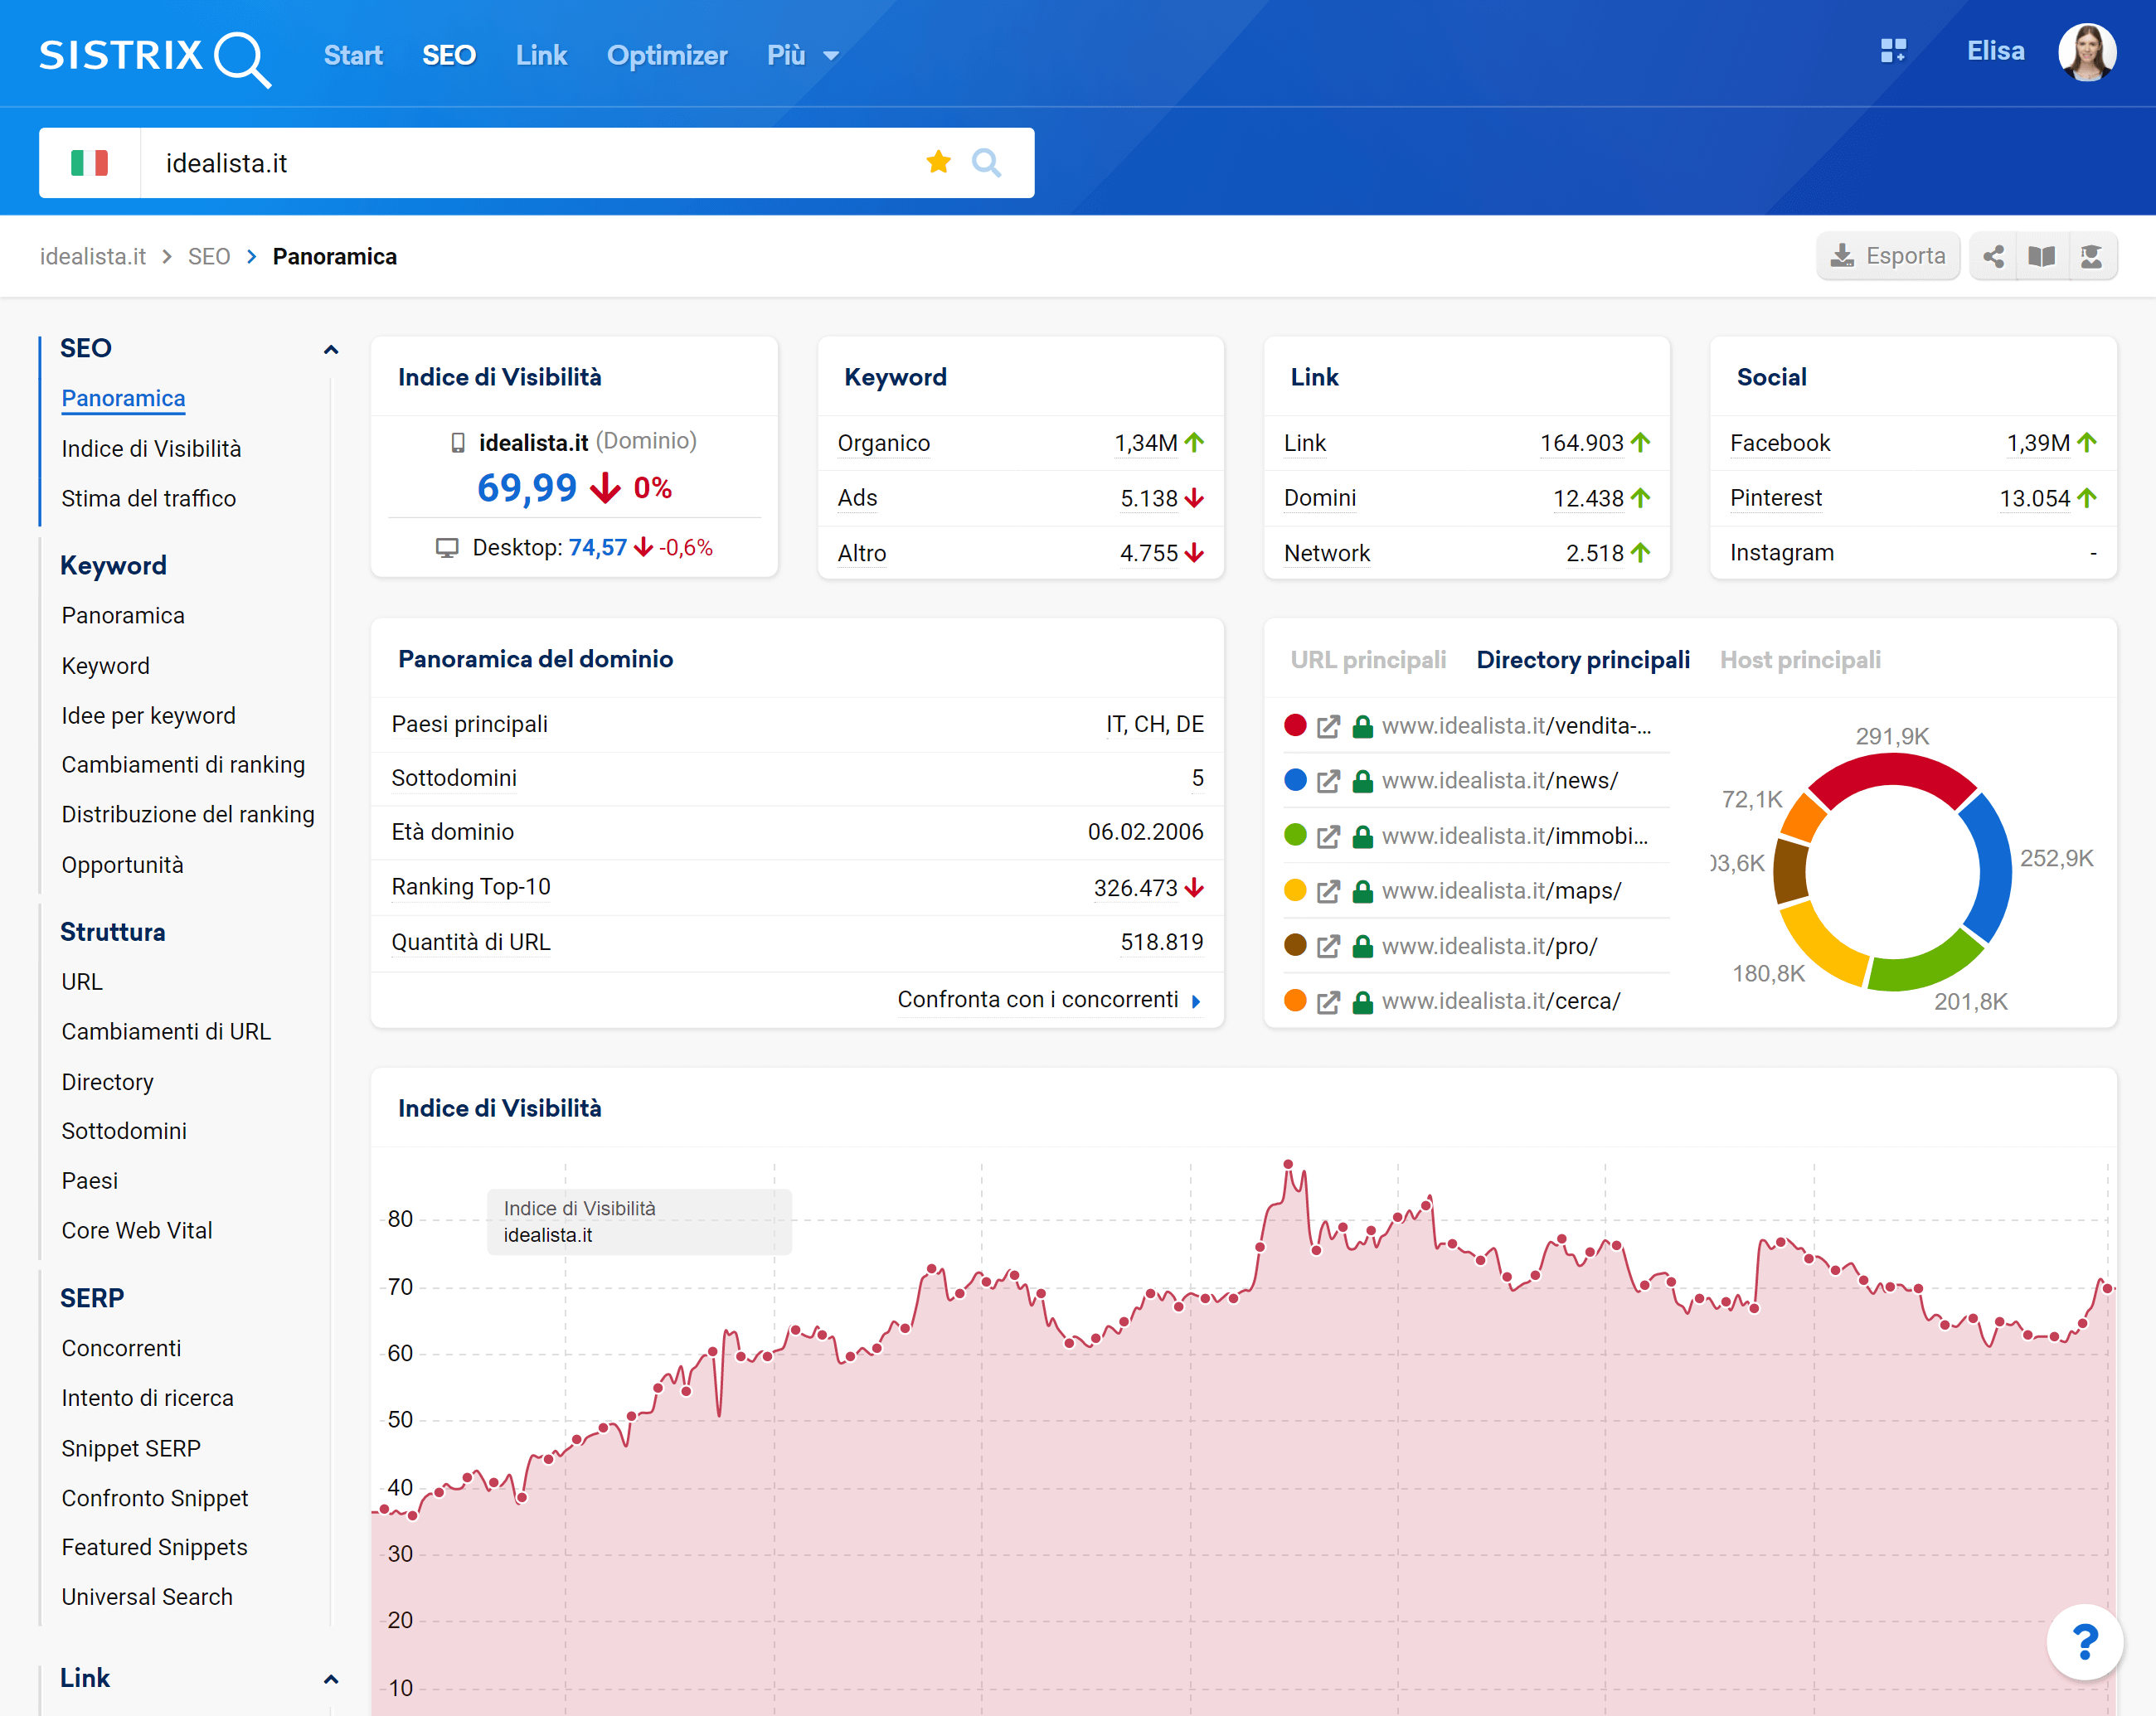Image resolution: width=2156 pixels, height=1716 pixels.
Task: Open external link for /news/ directory
Action: [1328, 782]
